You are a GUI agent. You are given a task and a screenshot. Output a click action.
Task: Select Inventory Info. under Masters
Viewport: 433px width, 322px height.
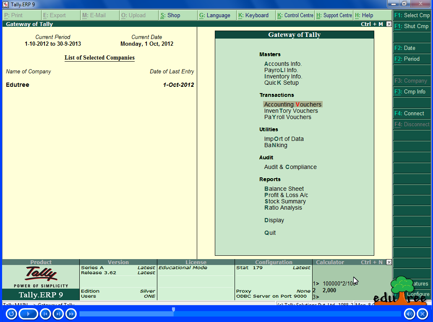click(x=283, y=76)
